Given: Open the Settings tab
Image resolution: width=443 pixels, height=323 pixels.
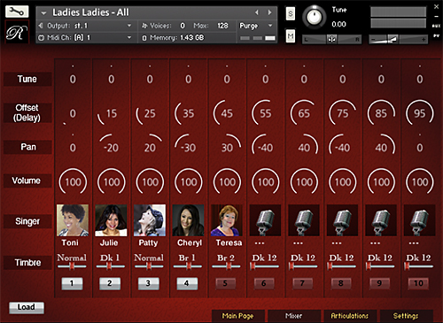Looking at the screenshot, I should tap(406, 316).
